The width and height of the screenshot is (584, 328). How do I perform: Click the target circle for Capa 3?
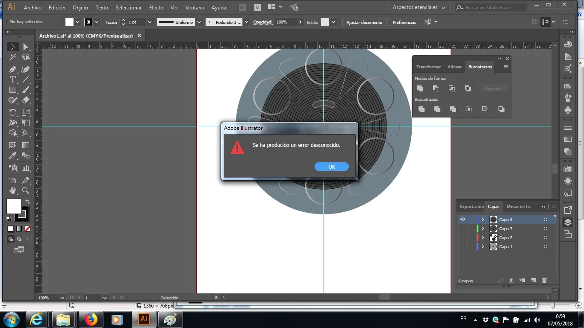pos(546,228)
